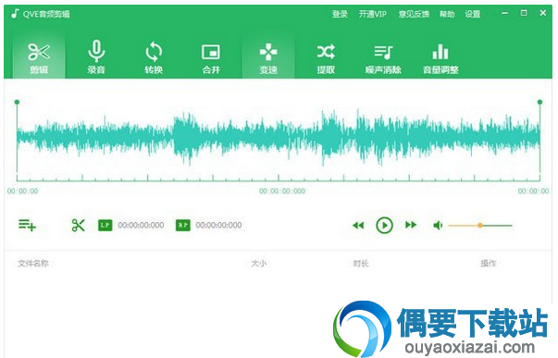Mute audio via the speaker icon
Viewport: 558px width, 358px height.
(x=438, y=226)
